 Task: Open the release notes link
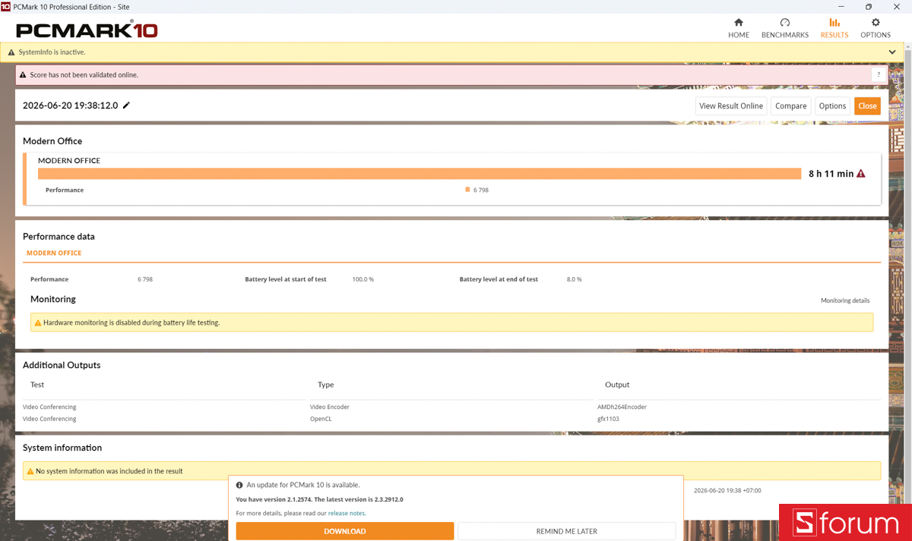[x=347, y=514]
